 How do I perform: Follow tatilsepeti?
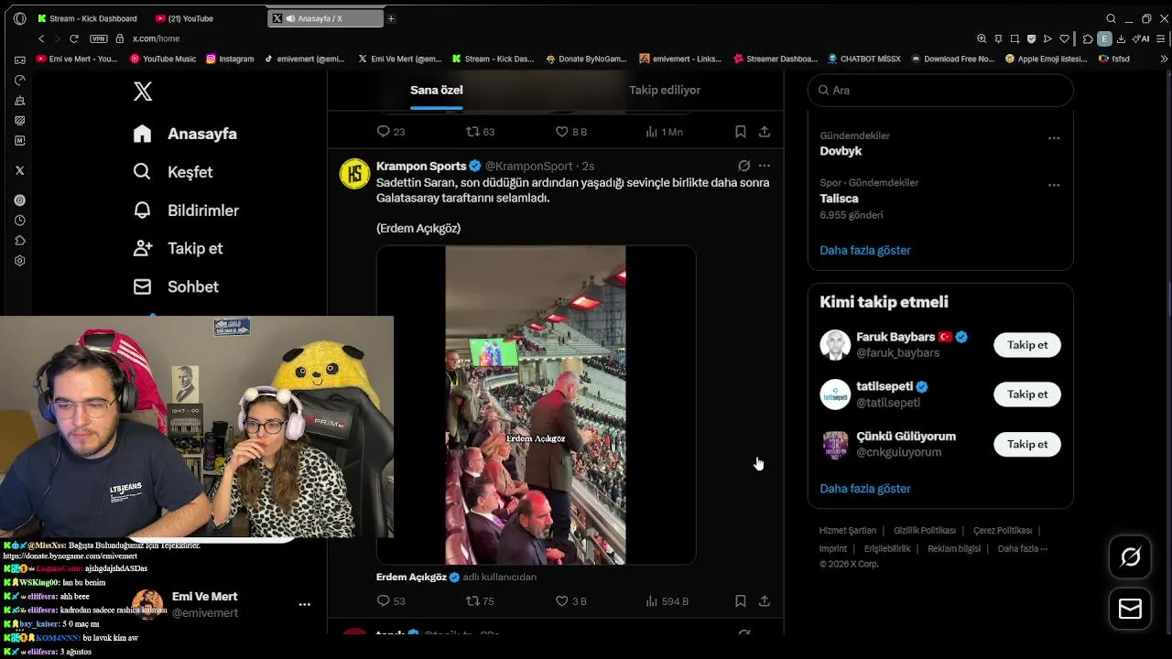tap(1027, 394)
